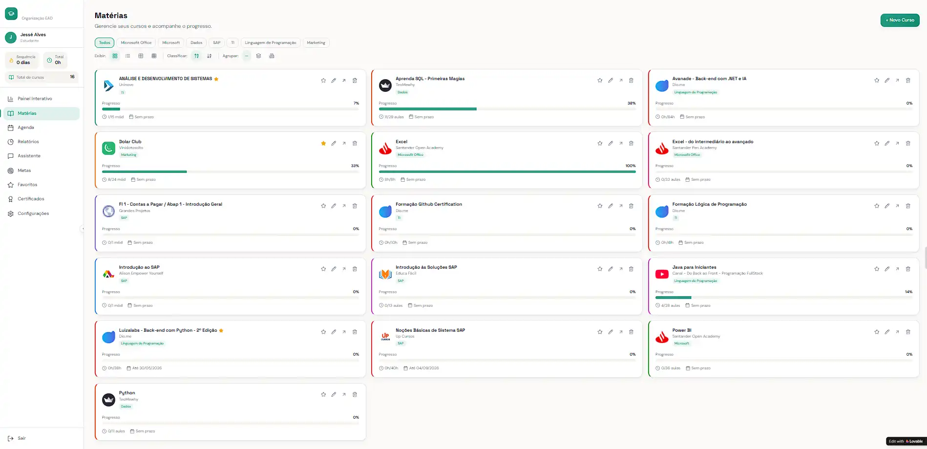Unfavorite the Dolar Club course star

pyautogui.click(x=323, y=144)
